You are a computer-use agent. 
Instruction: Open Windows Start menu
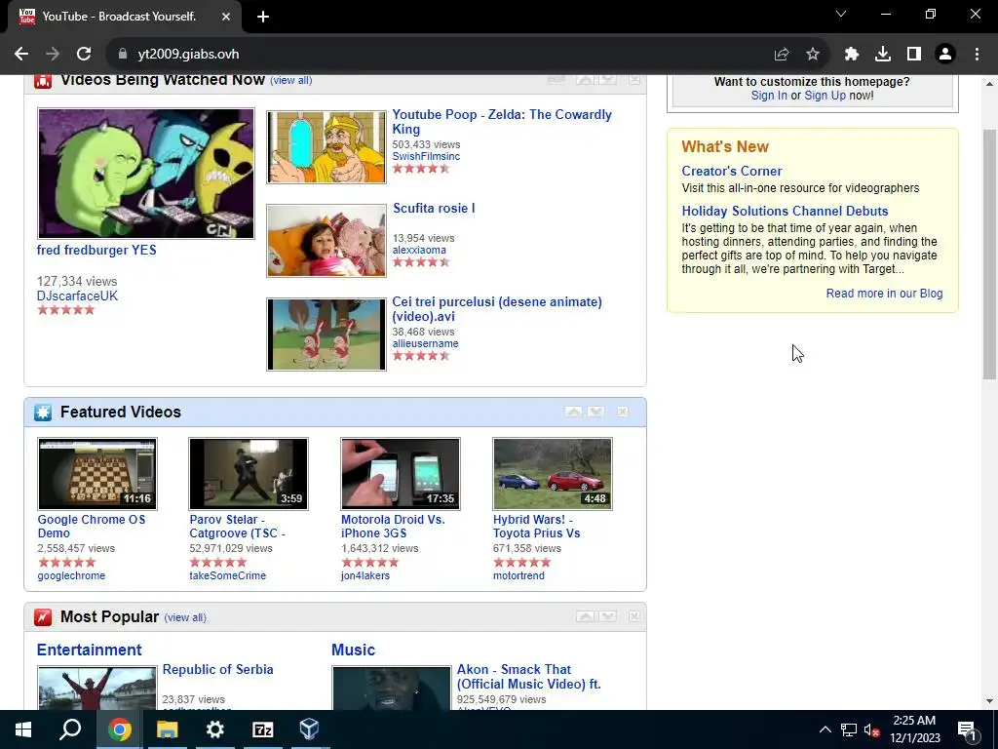(23, 729)
